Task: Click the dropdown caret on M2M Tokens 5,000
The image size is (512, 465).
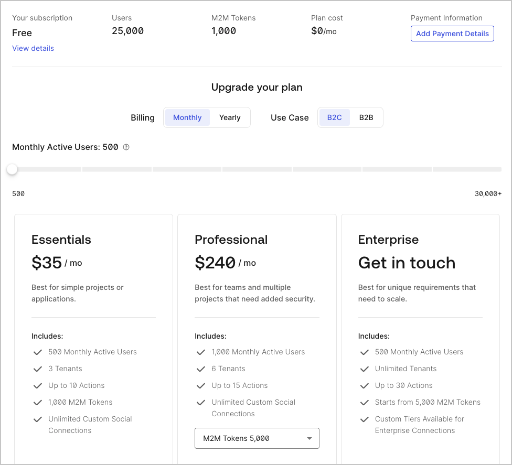Action: coord(309,438)
